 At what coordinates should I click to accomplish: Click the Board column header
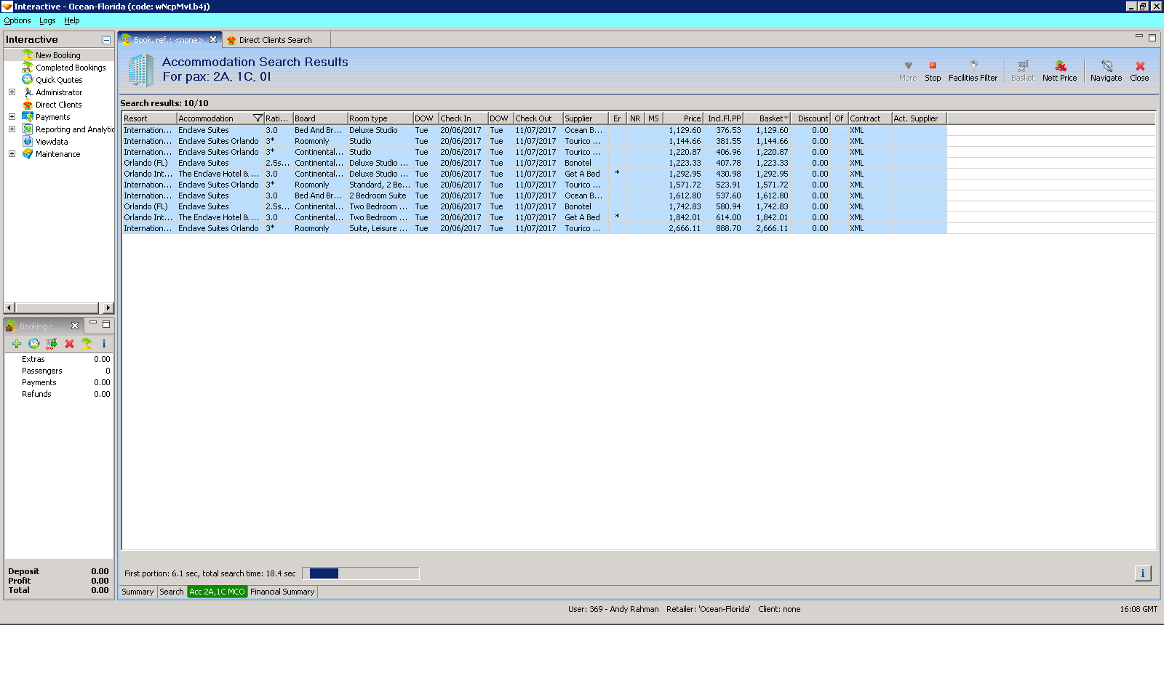click(x=320, y=118)
